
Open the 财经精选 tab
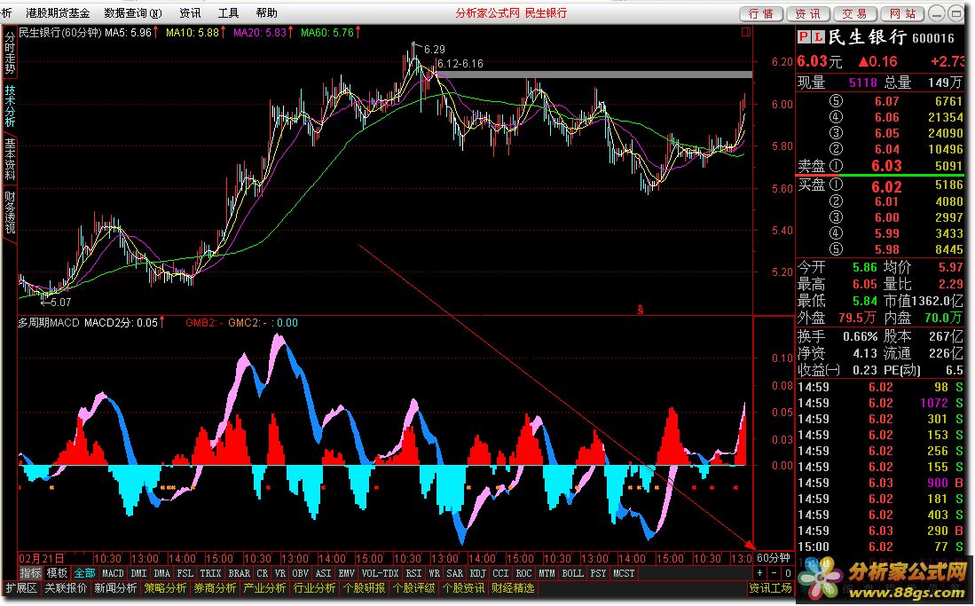click(514, 588)
